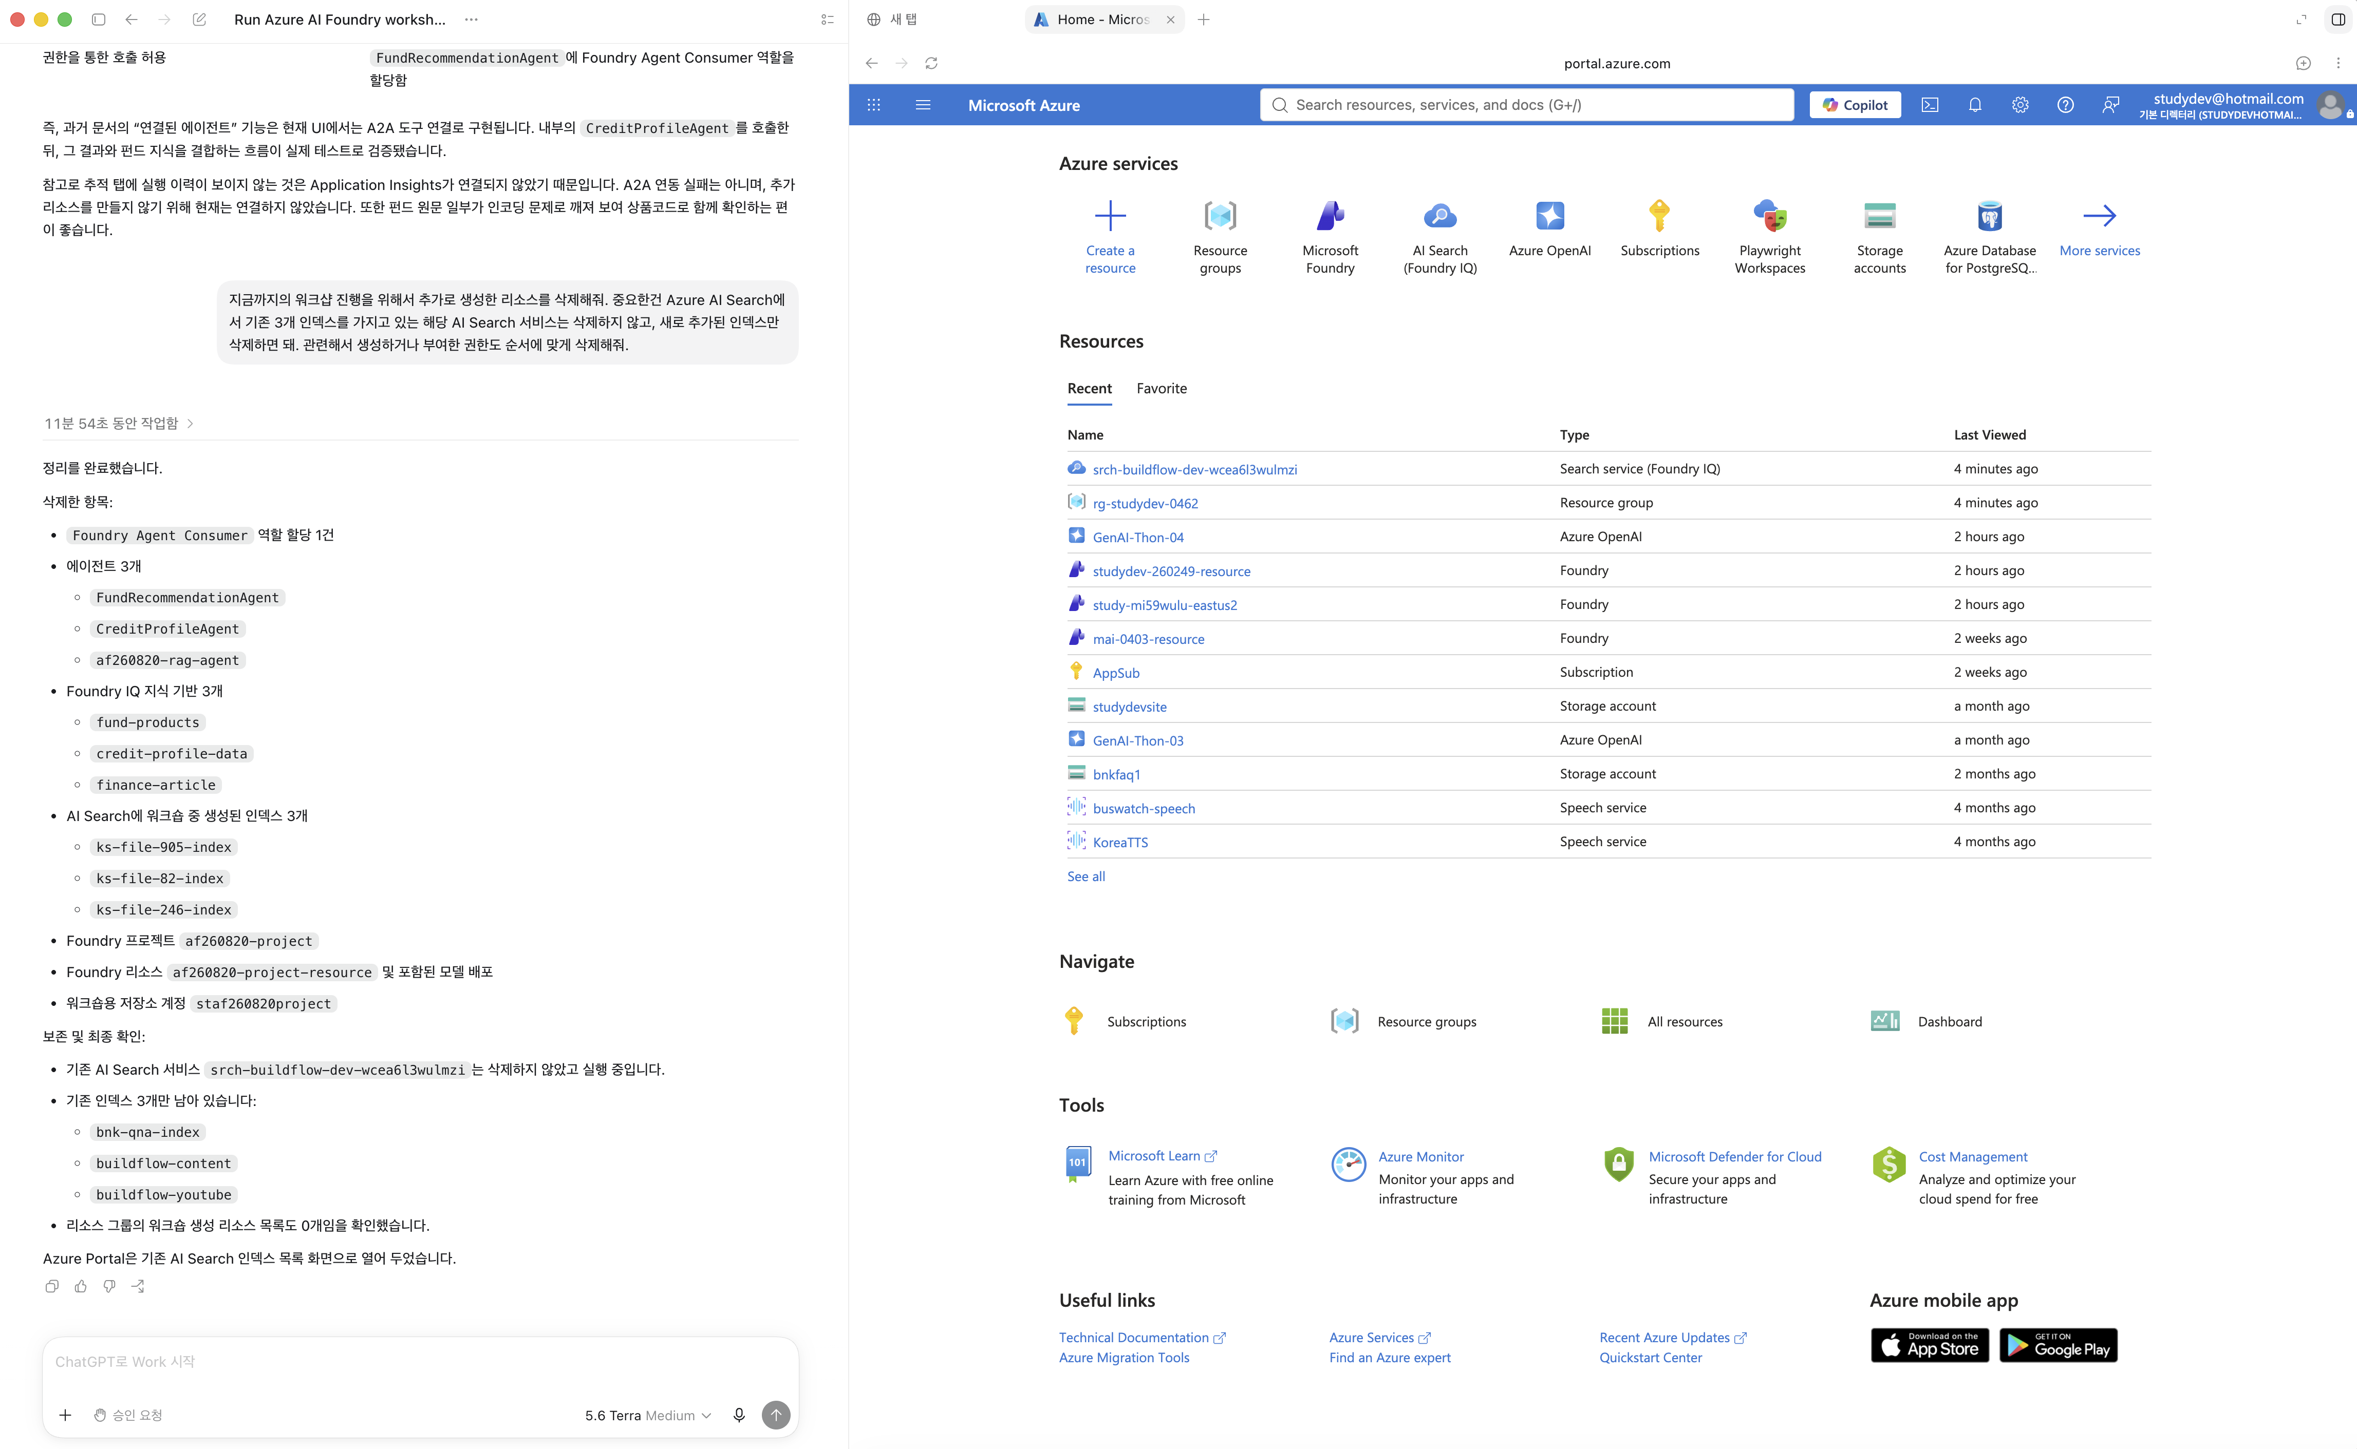The width and height of the screenshot is (2357, 1449).
Task: Start voice dictation microphone
Action: point(739,1415)
